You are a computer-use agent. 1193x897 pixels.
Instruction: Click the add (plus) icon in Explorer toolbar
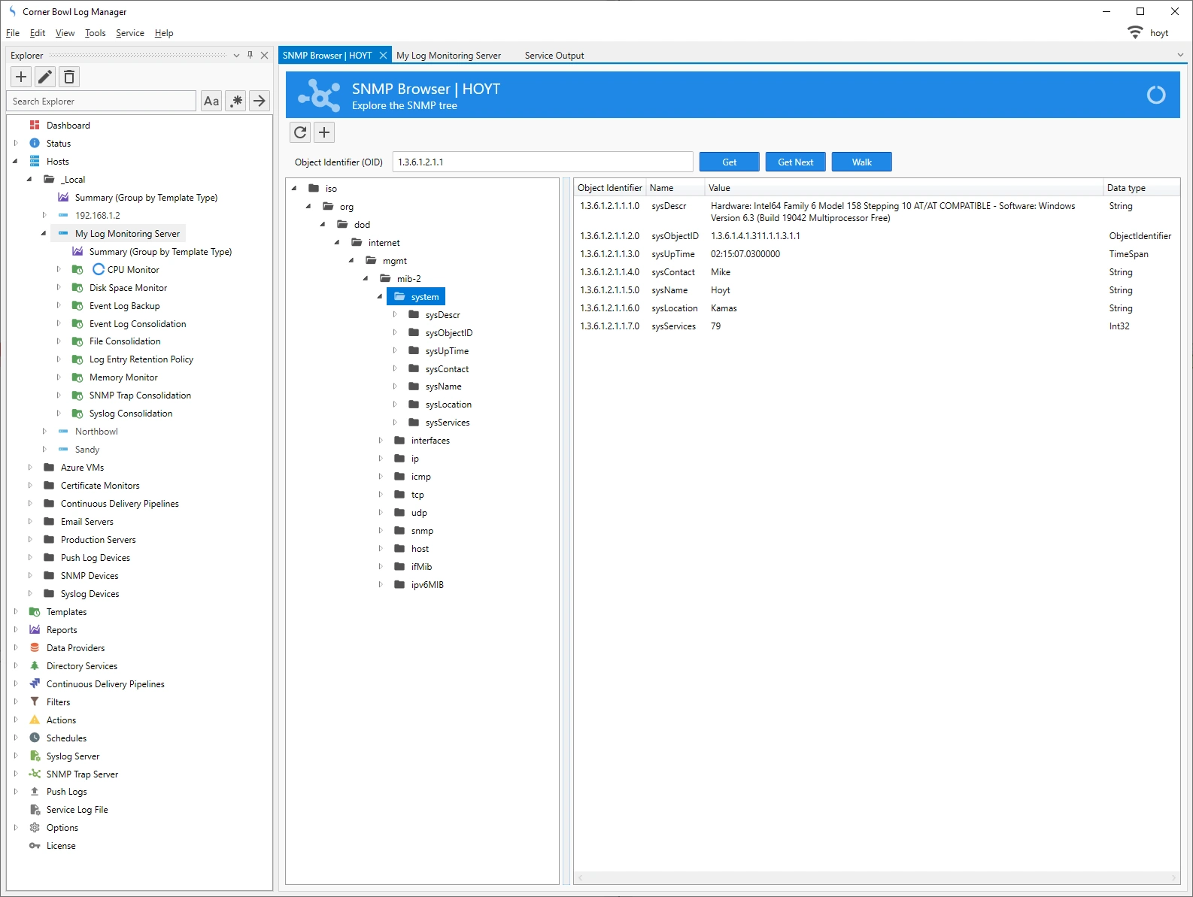[21, 77]
